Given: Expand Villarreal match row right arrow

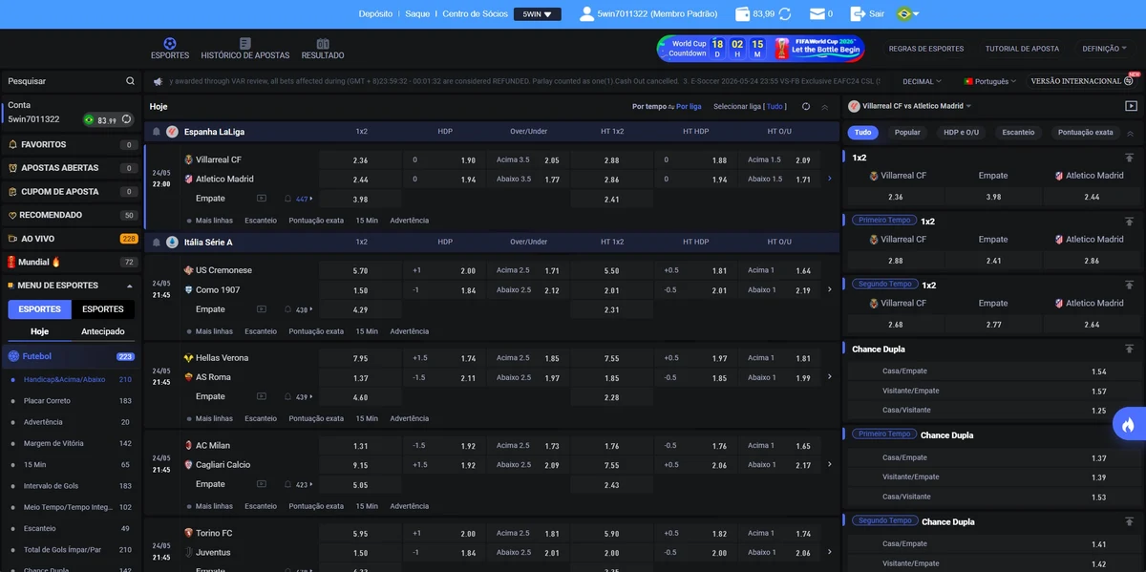Looking at the screenshot, I should pyautogui.click(x=829, y=179).
